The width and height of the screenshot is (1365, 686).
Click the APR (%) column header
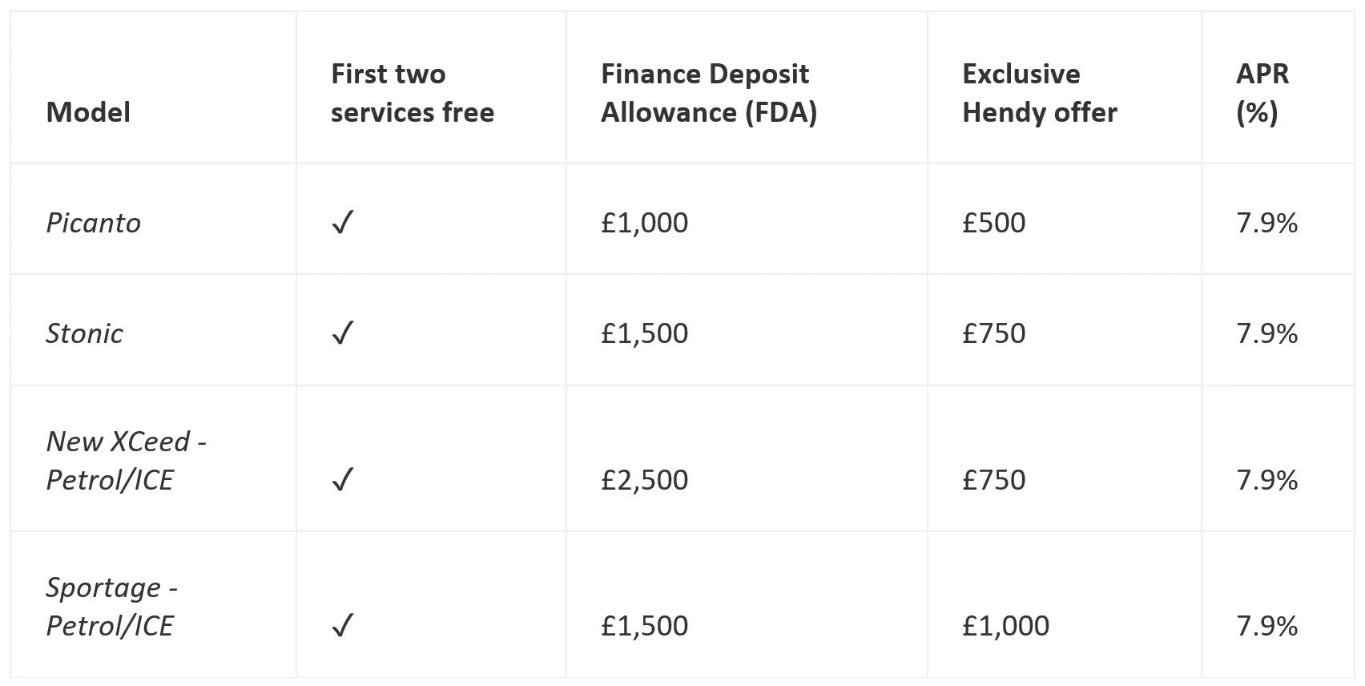[x=1262, y=93]
